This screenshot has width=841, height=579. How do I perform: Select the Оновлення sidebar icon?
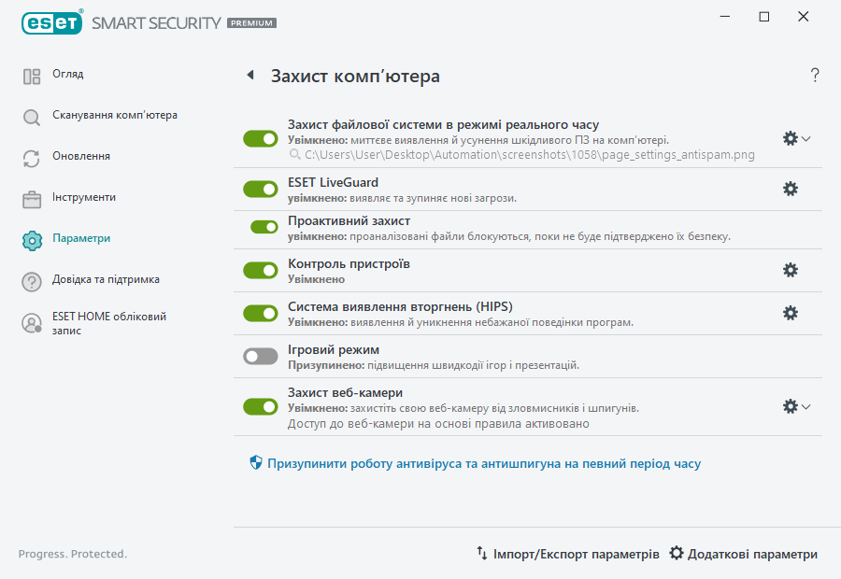click(31, 156)
